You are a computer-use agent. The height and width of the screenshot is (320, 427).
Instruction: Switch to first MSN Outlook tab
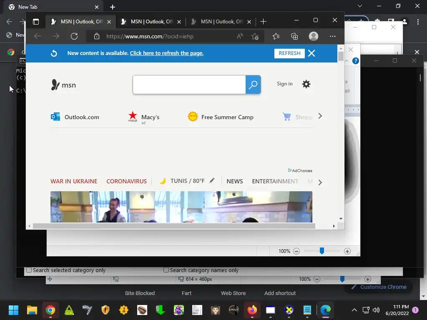click(81, 22)
